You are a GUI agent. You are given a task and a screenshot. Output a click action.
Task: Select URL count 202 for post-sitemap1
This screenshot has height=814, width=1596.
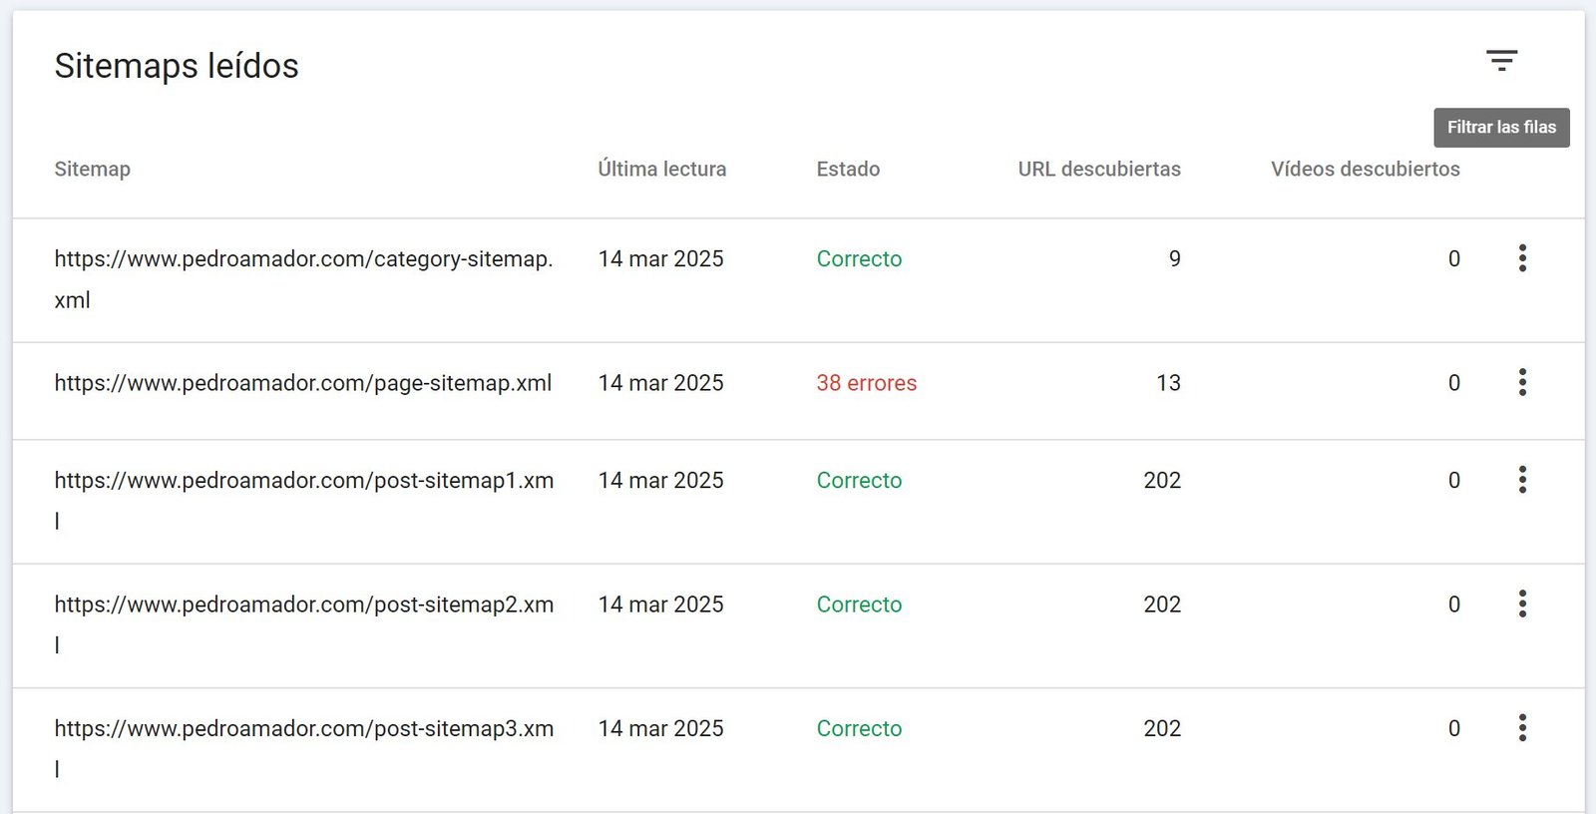pyautogui.click(x=1162, y=481)
